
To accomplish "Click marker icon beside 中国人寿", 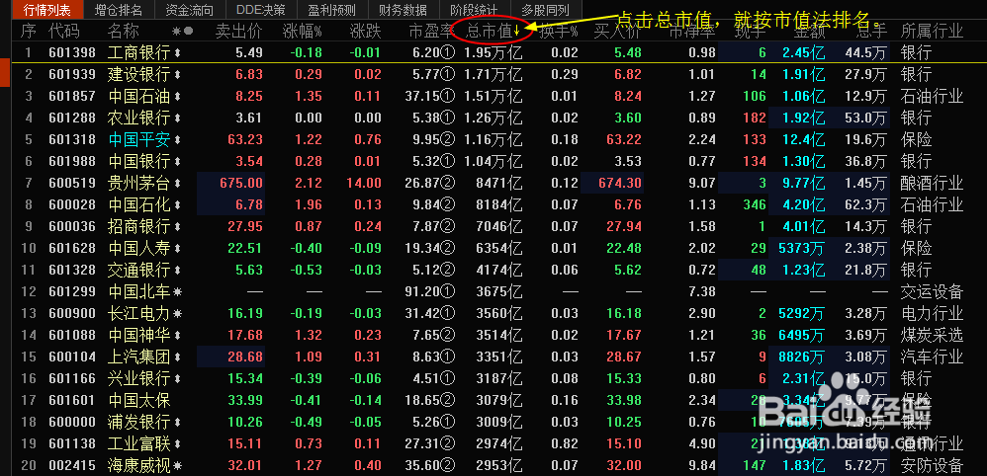I will [177, 249].
